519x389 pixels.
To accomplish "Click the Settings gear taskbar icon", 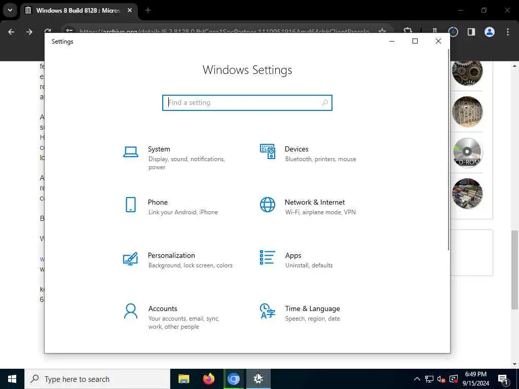I will tap(258, 379).
